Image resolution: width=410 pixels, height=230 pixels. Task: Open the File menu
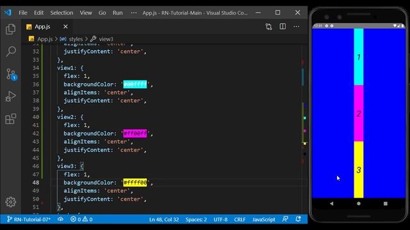click(x=23, y=13)
